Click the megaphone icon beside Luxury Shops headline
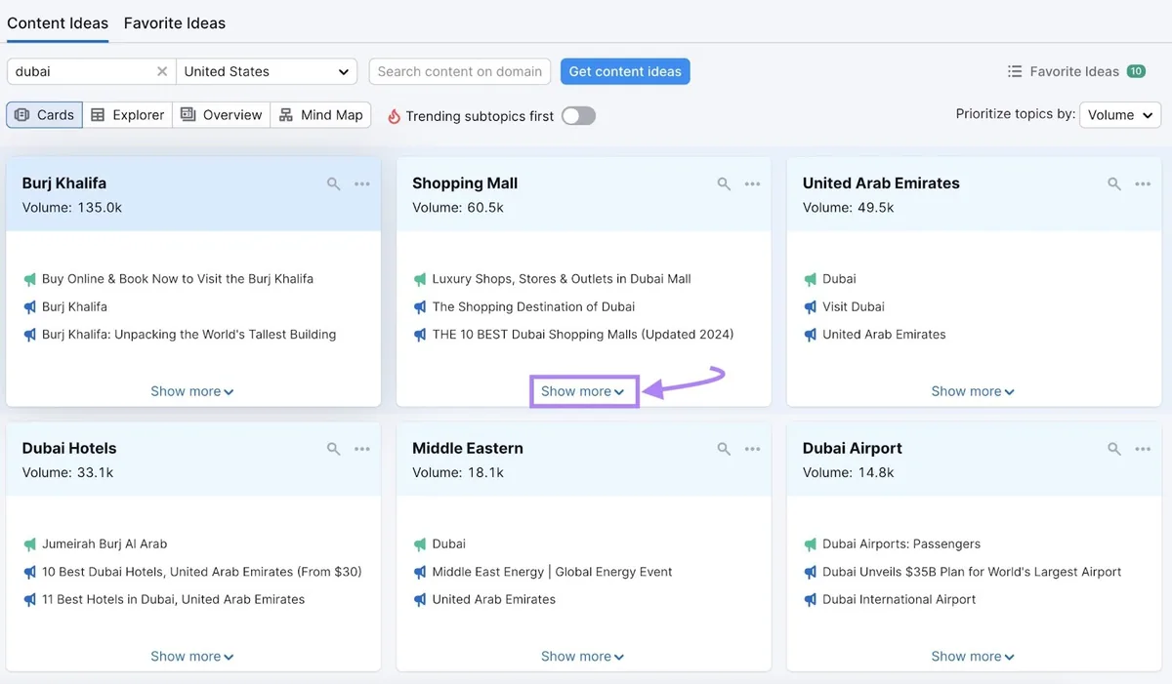Image resolution: width=1172 pixels, height=684 pixels. (420, 279)
